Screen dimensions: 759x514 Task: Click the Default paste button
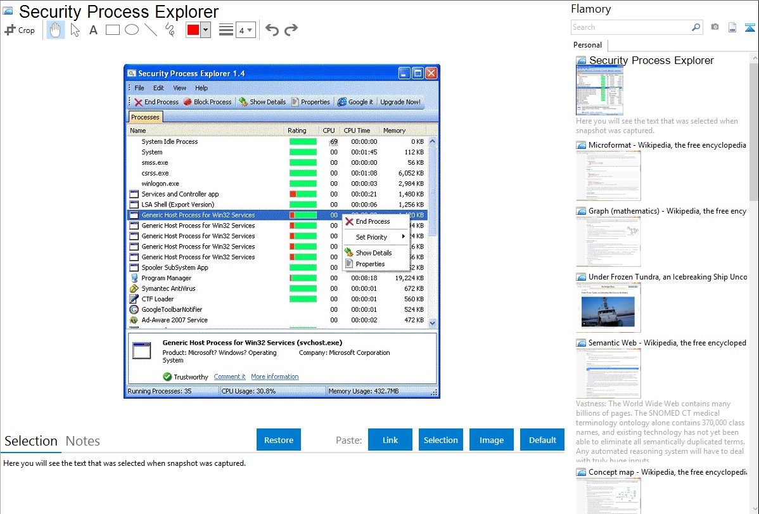click(x=542, y=440)
